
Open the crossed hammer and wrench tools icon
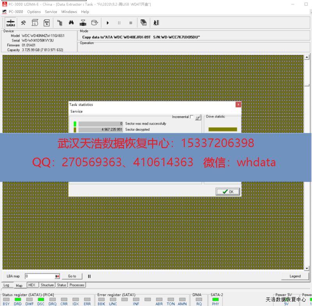click(x=23, y=23)
